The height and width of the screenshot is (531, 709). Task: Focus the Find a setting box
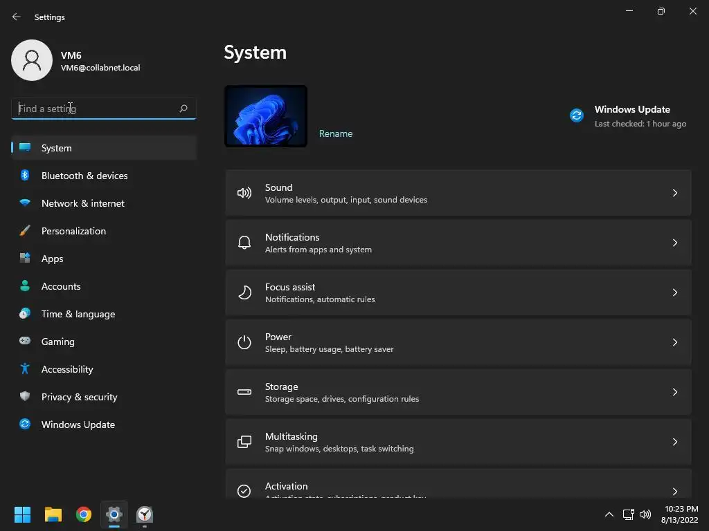[x=104, y=109]
